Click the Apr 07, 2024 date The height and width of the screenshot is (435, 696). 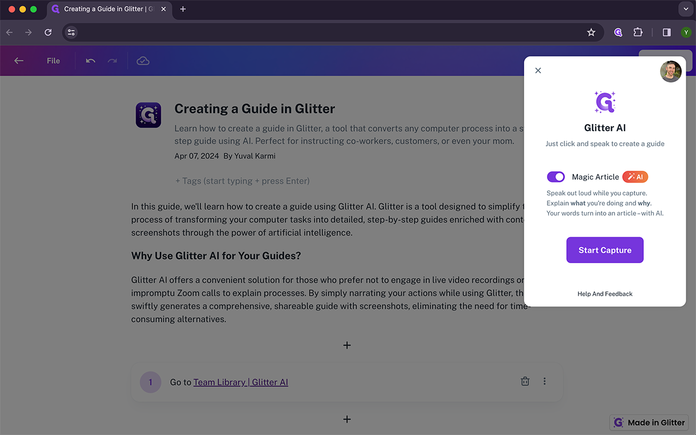tap(197, 156)
